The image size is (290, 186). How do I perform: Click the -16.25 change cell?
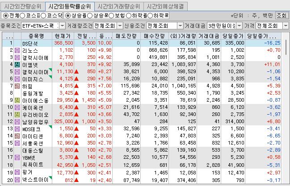tap(273, 43)
